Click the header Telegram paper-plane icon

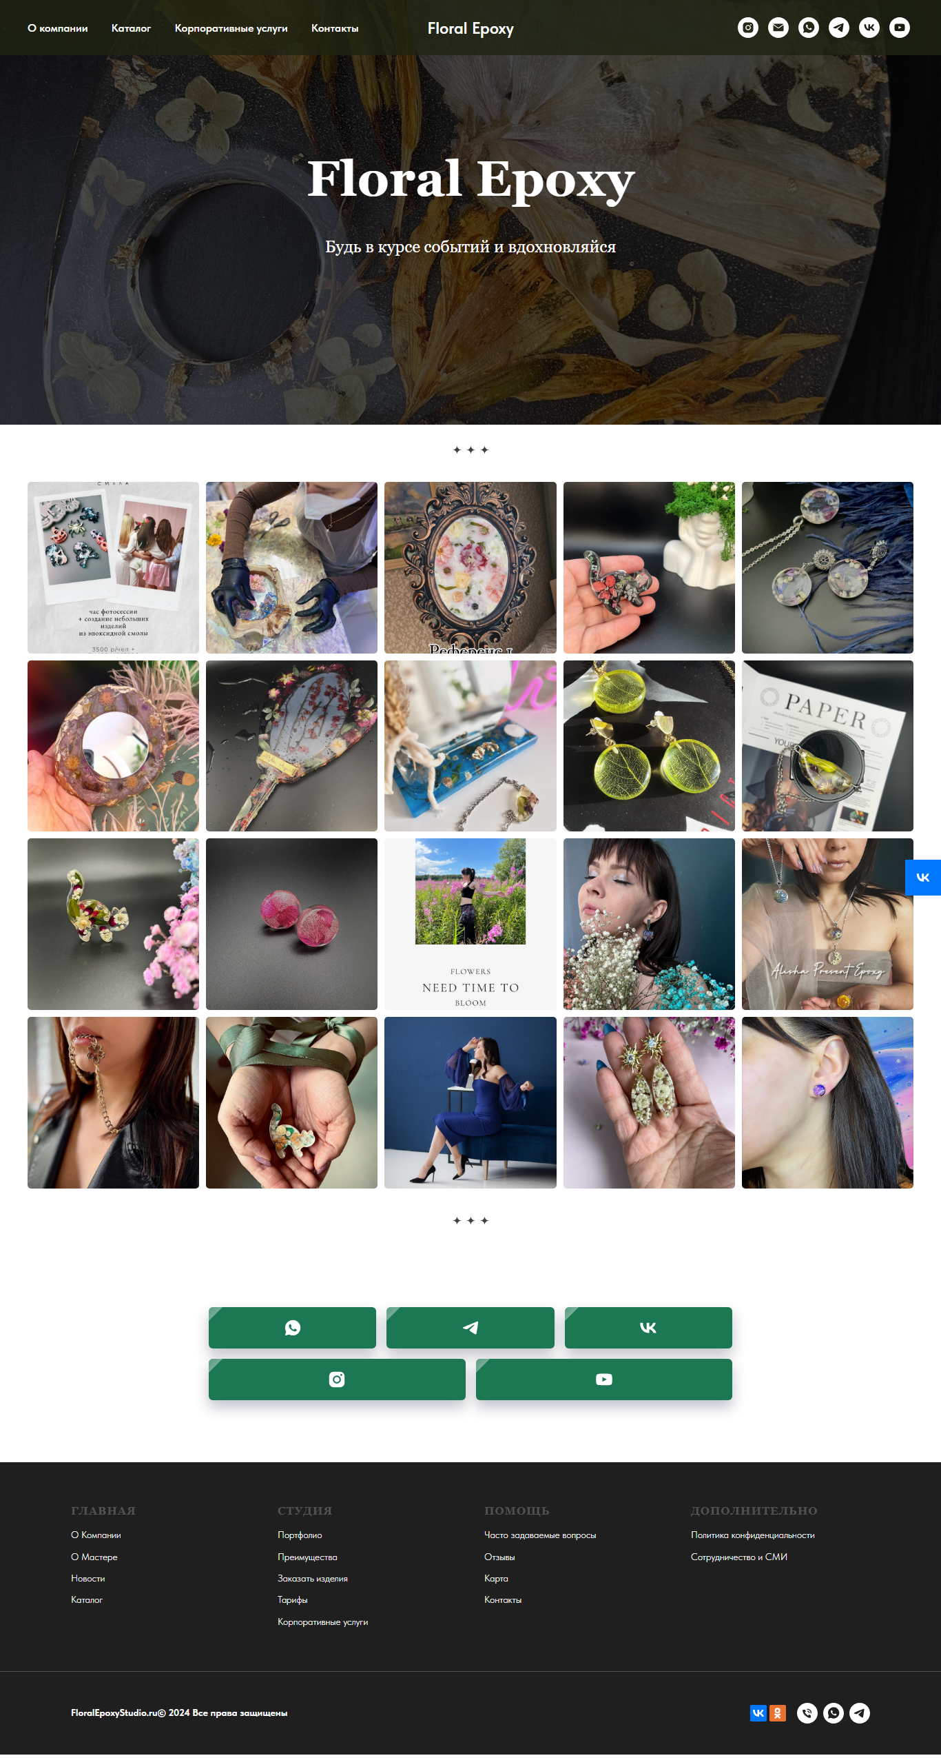(839, 28)
